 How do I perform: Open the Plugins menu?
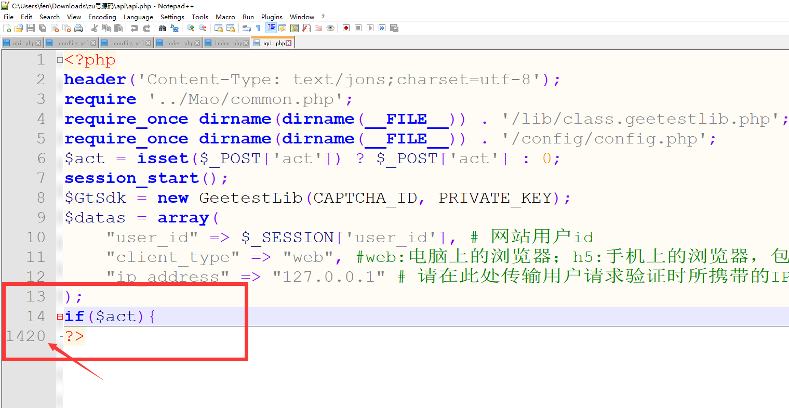tap(272, 17)
